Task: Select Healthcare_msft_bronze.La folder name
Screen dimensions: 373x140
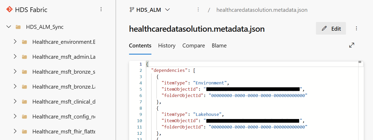Action: click(x=64, y=87)
